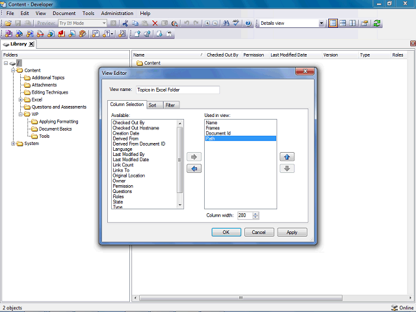
Task: Click the red X Delete icon
Action: [x=155, y=23]
